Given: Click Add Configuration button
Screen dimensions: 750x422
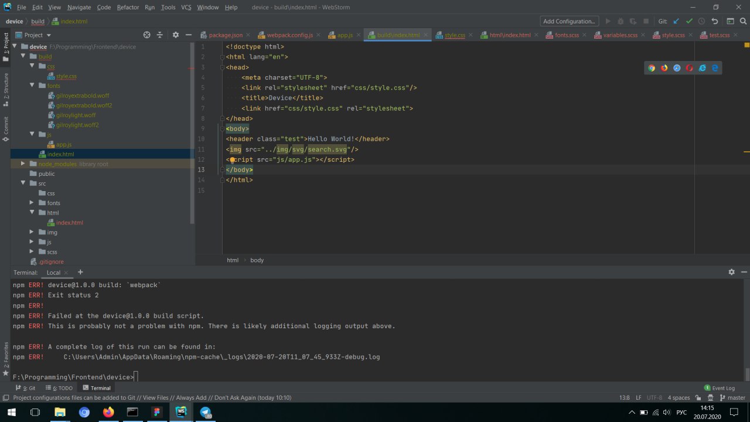Looking at the screenshot, I should pyautogui.click(x=569, y=21).
